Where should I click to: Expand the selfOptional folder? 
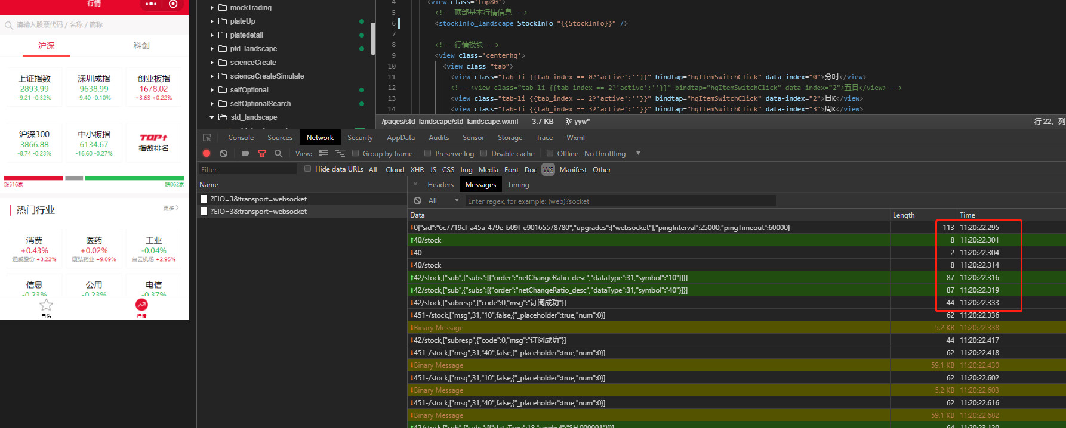coord(212,90)
